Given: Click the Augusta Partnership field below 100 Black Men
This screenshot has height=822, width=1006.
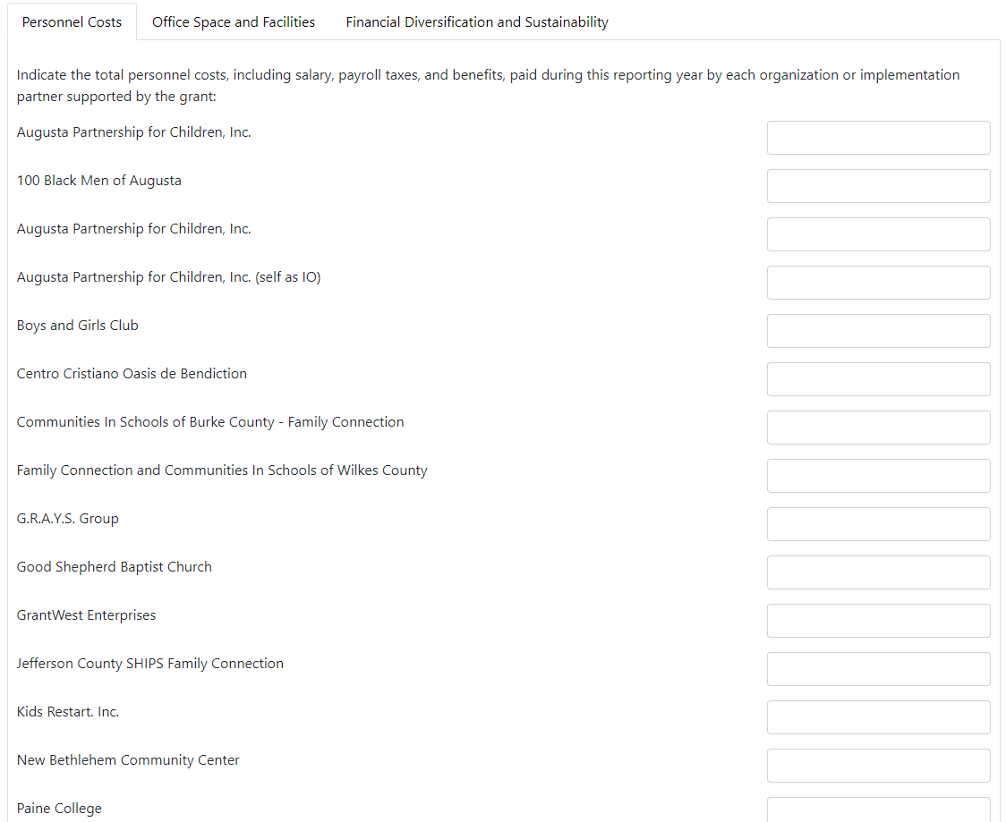Looking at the screenshot, I should (878, 234).
